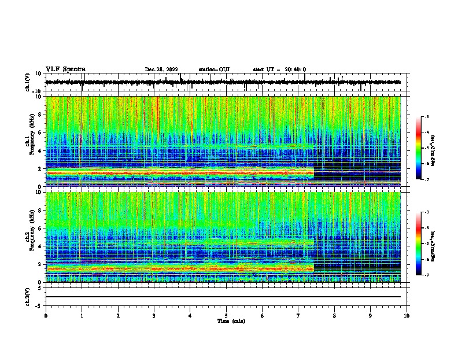The width and height of the screenshot is (458, 354).
Task: Click the ch.2 spectrogram color bar
Action: tap(418, 244)
